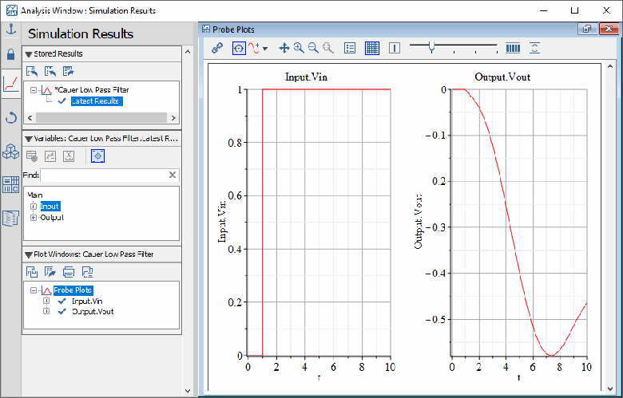
Task: Open the anchor tab in left sidebar
Action: [x=10, y=30]
